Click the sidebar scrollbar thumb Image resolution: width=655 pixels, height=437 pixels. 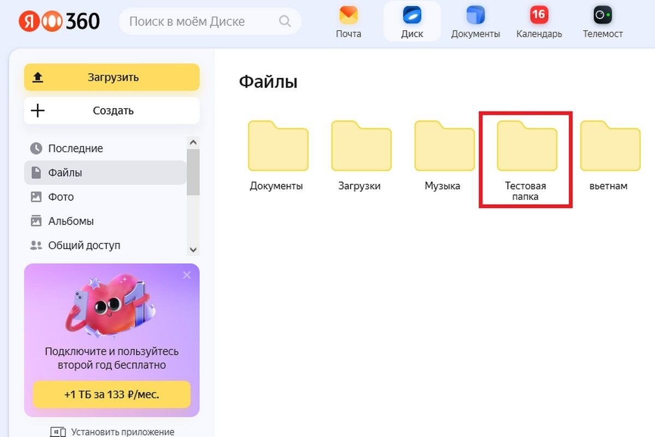[193, 172]
